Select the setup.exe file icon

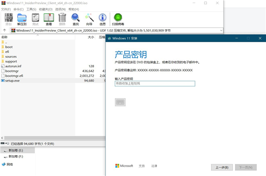3,81
